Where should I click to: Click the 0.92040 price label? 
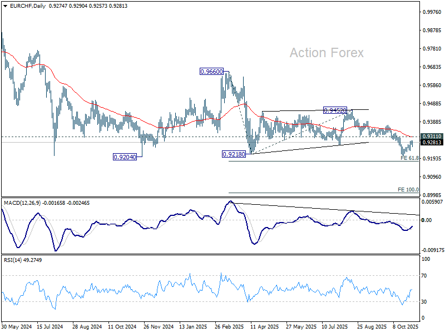coord(125,157)
